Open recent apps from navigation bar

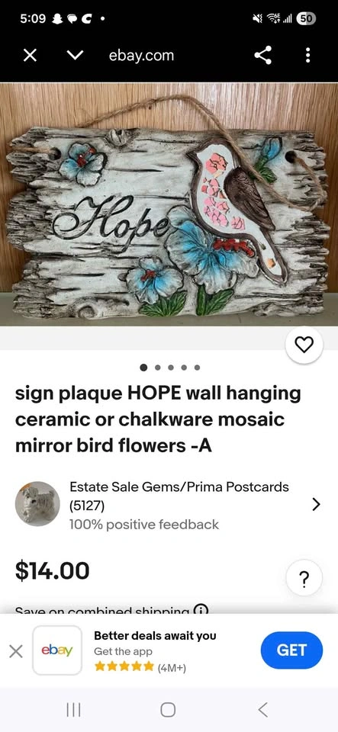click(73, 710)
